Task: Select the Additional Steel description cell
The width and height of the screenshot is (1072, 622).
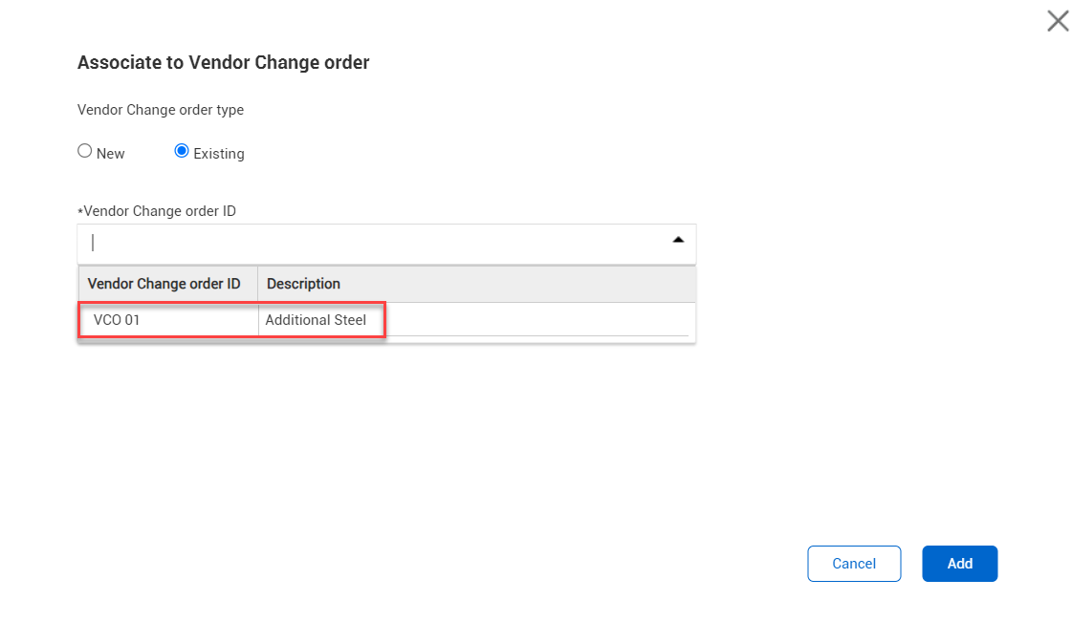Action: click(x=316, y=320)
